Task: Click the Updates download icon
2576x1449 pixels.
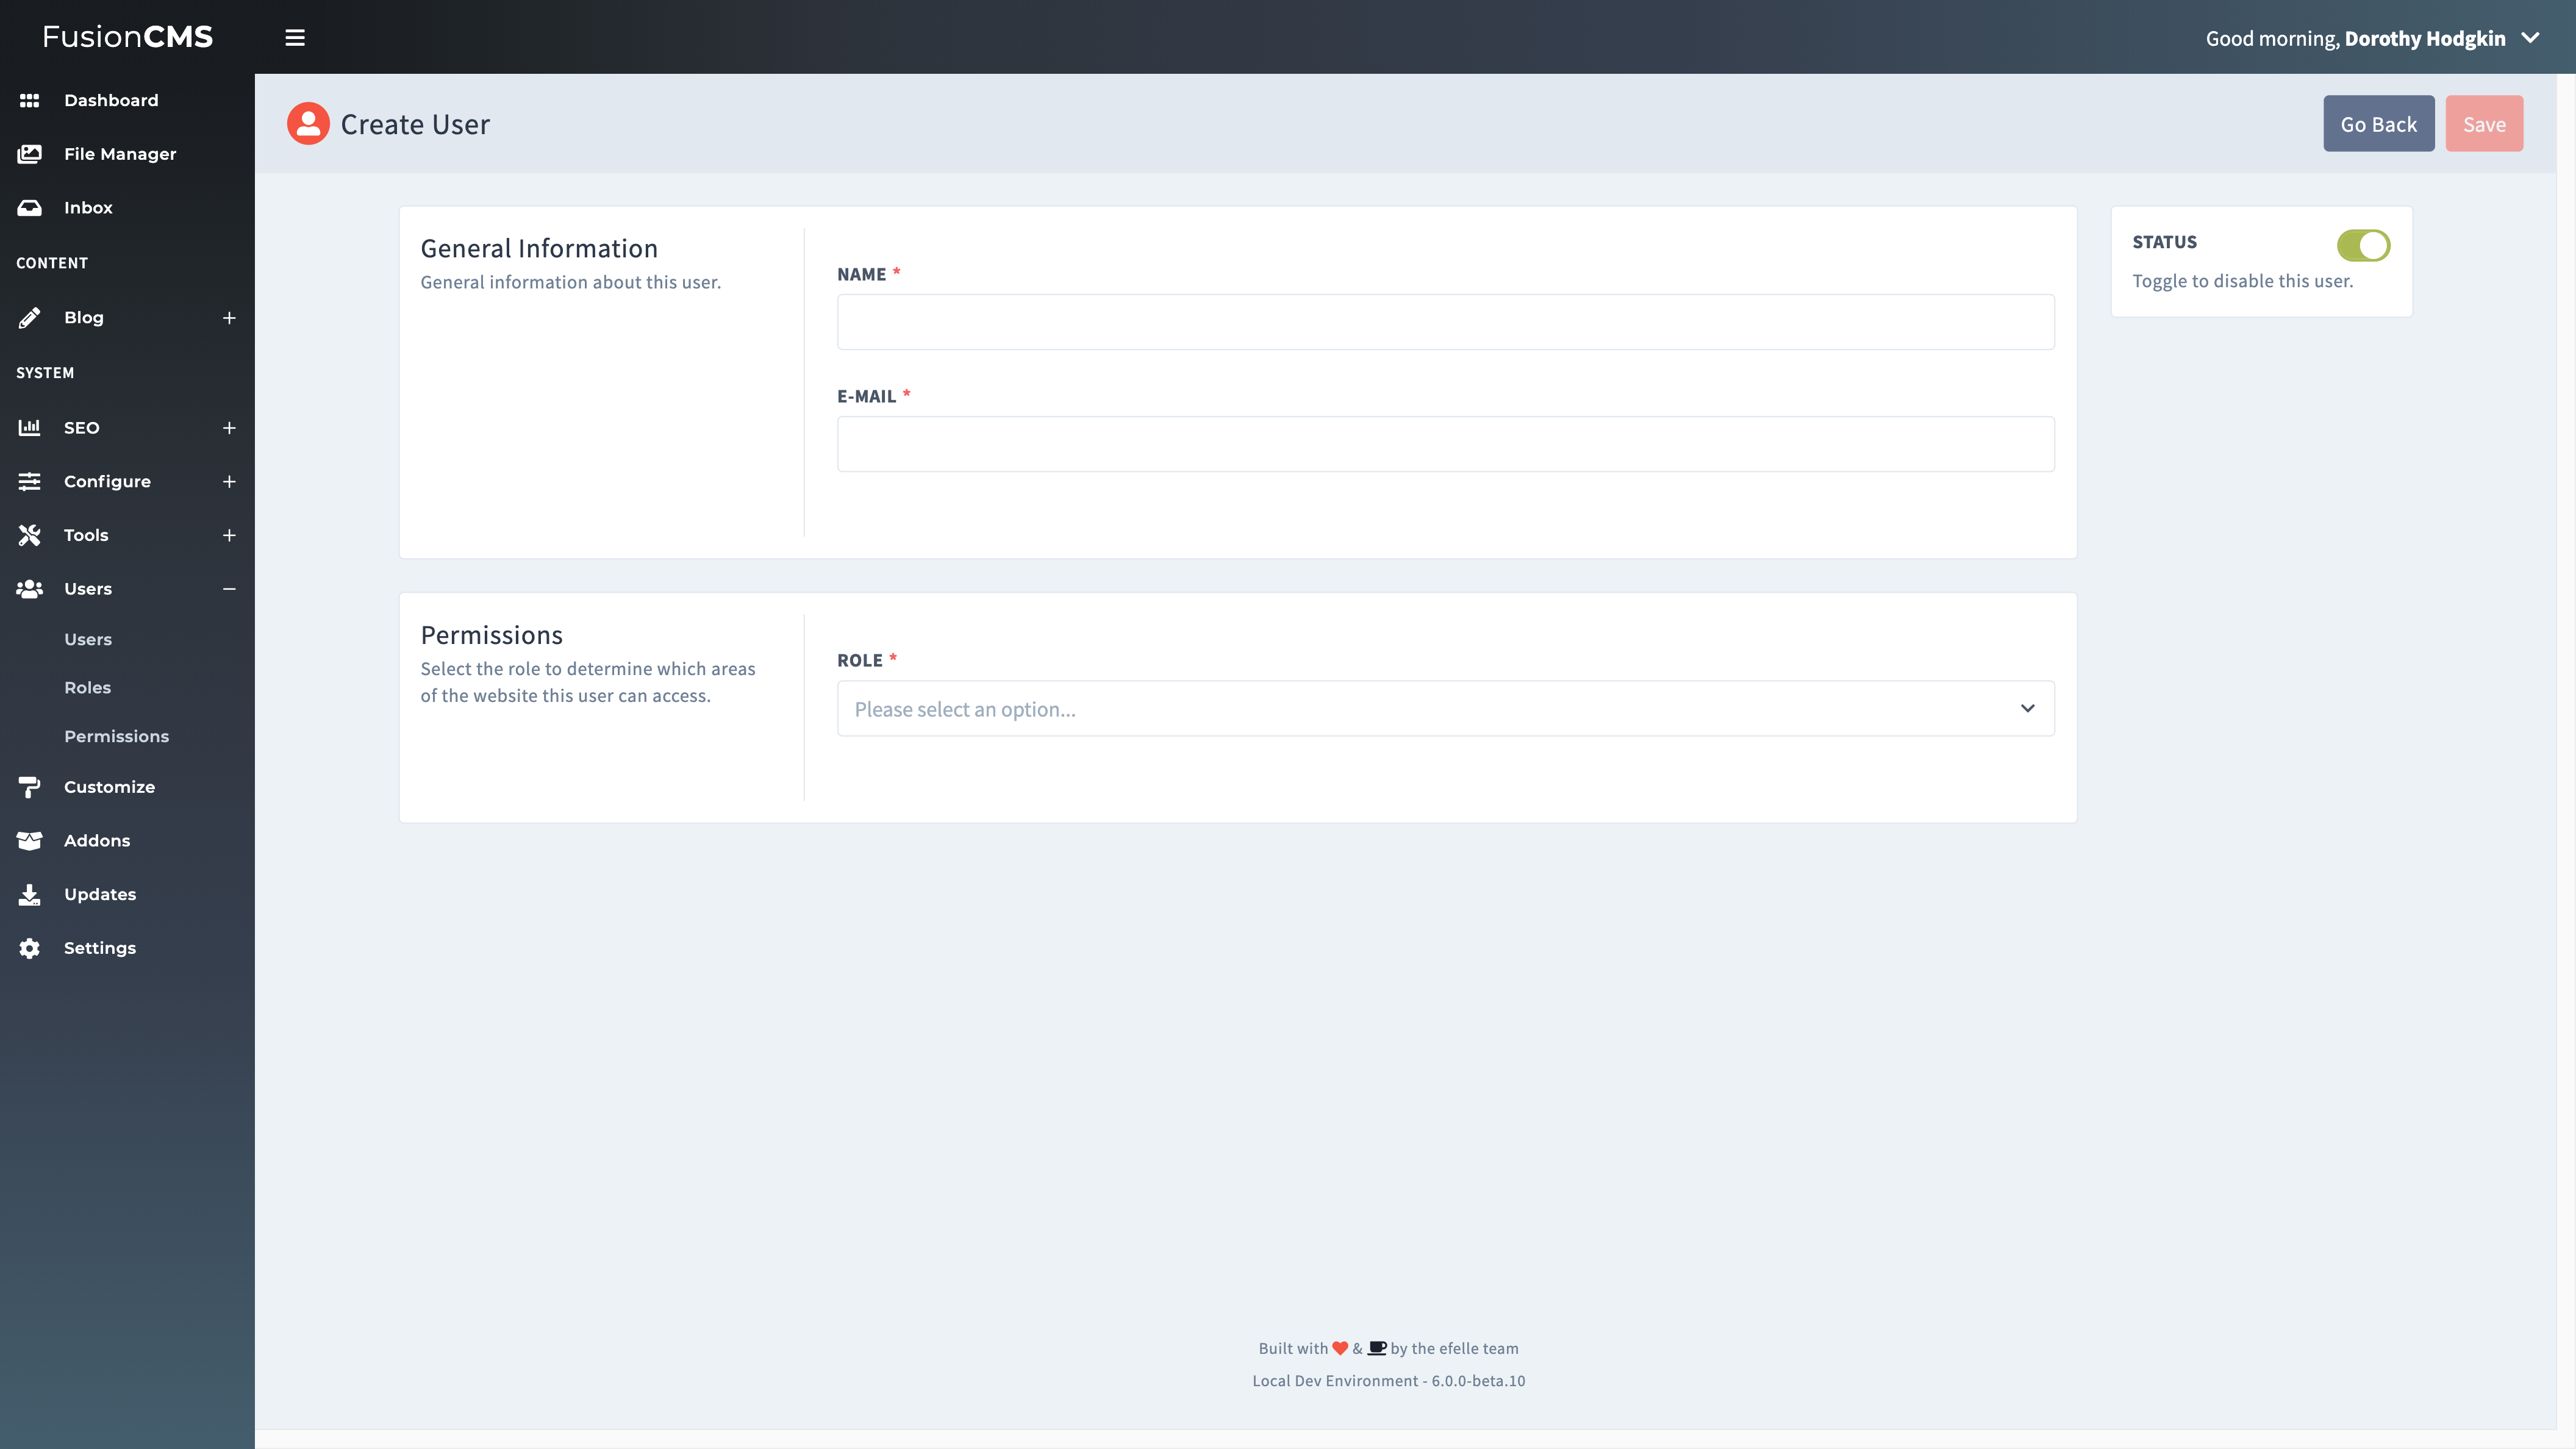Action: pyautogui.click(x=29, y=895)
